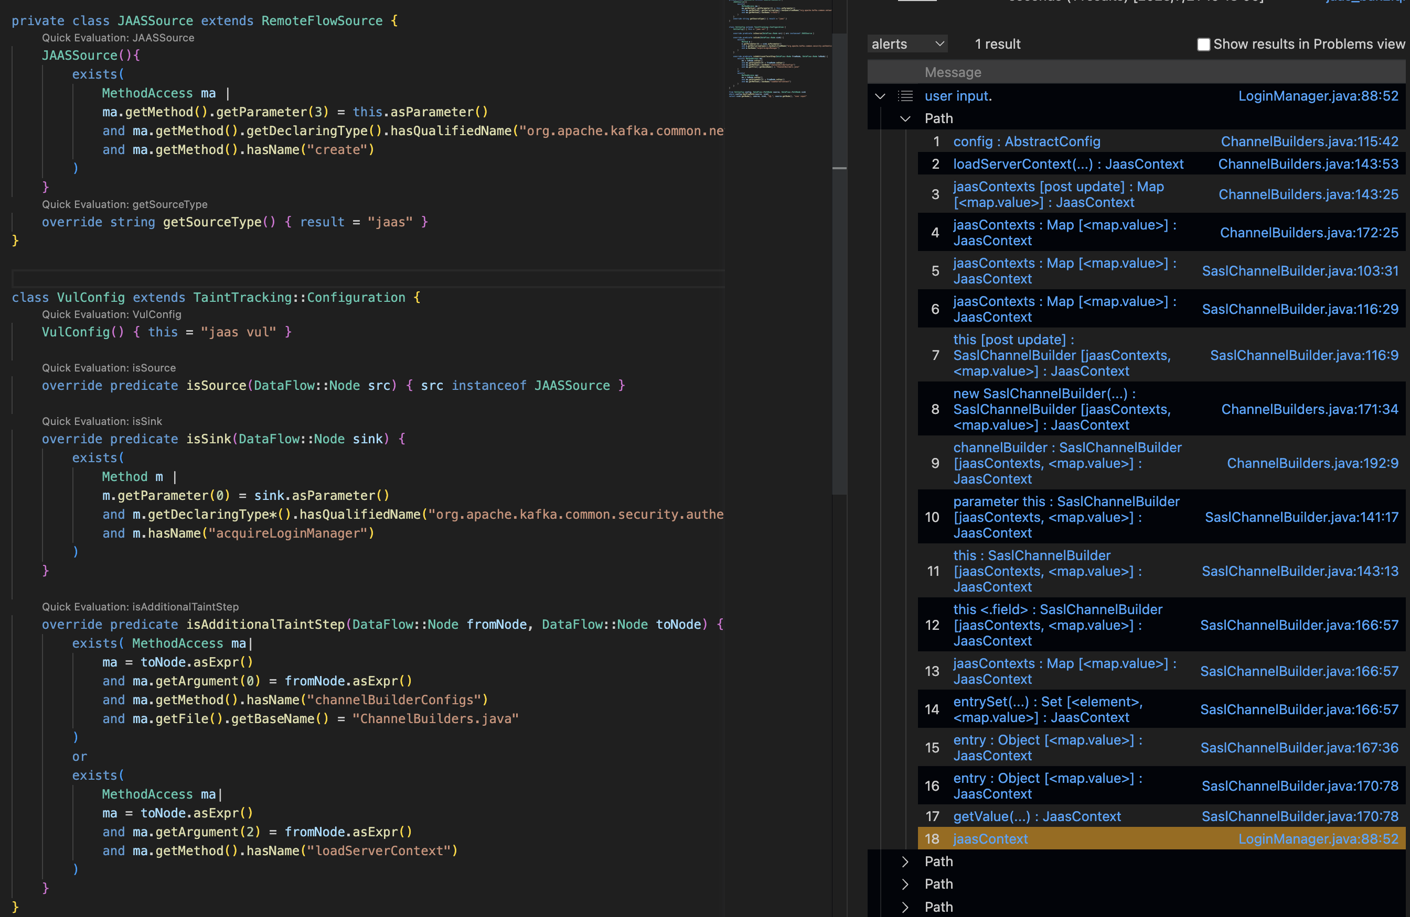Open the 'user input.' alert message link
The image size is (1410, 917).
click(958, 96)
